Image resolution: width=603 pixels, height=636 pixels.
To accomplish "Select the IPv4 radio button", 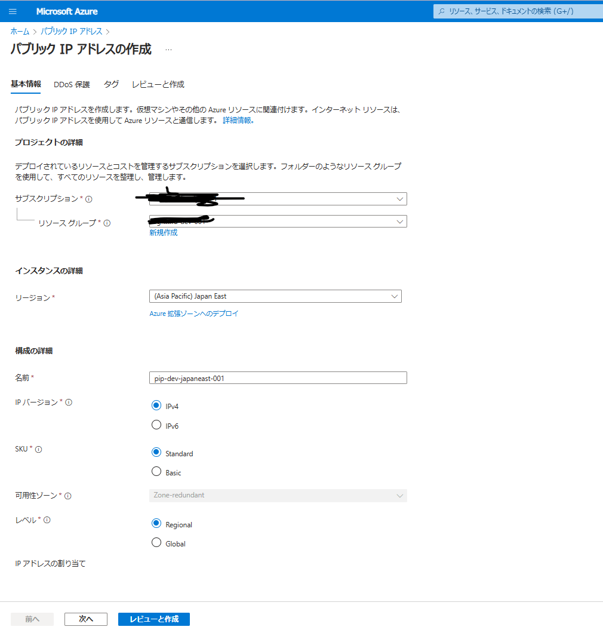I will [156, 405].
